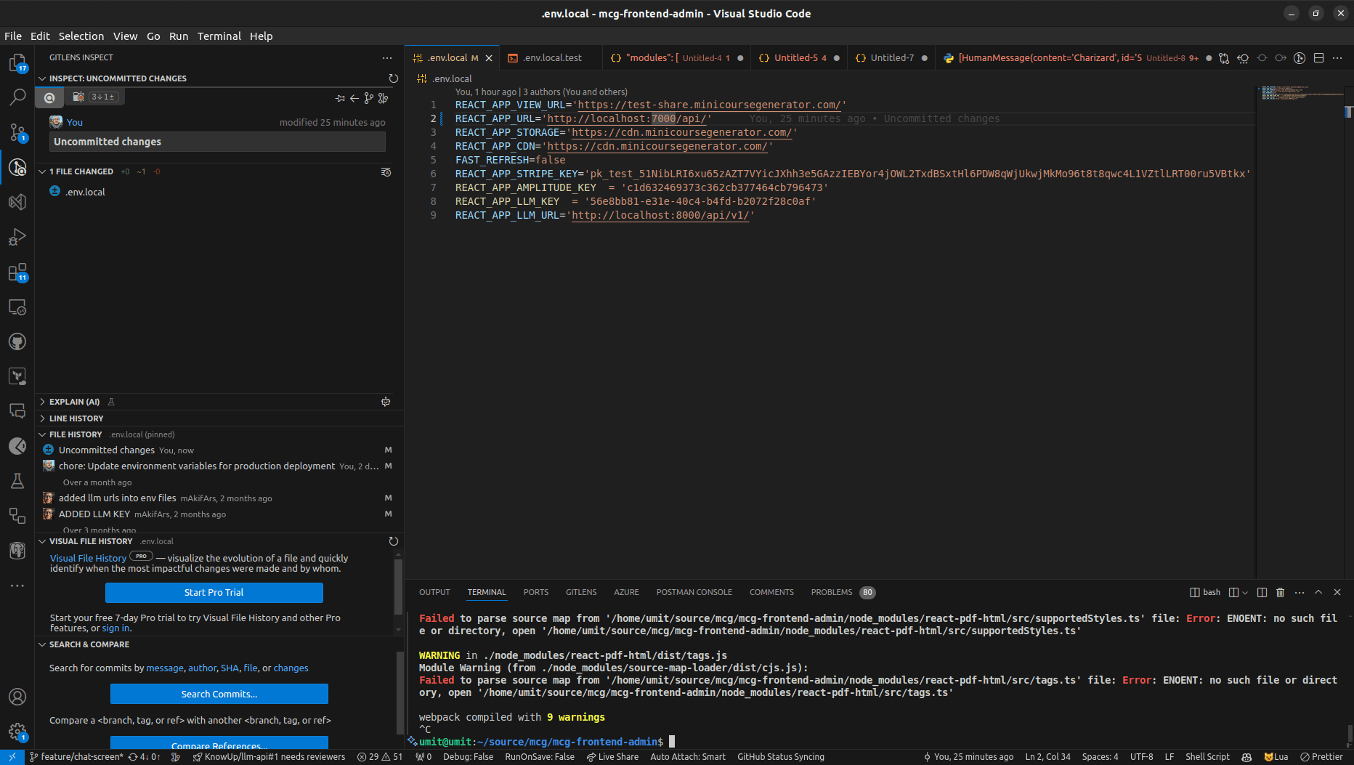The width and height of the screenshot is (1354, 765).
Task: Refresh the Visual File History section
Action: coord(394,541)
